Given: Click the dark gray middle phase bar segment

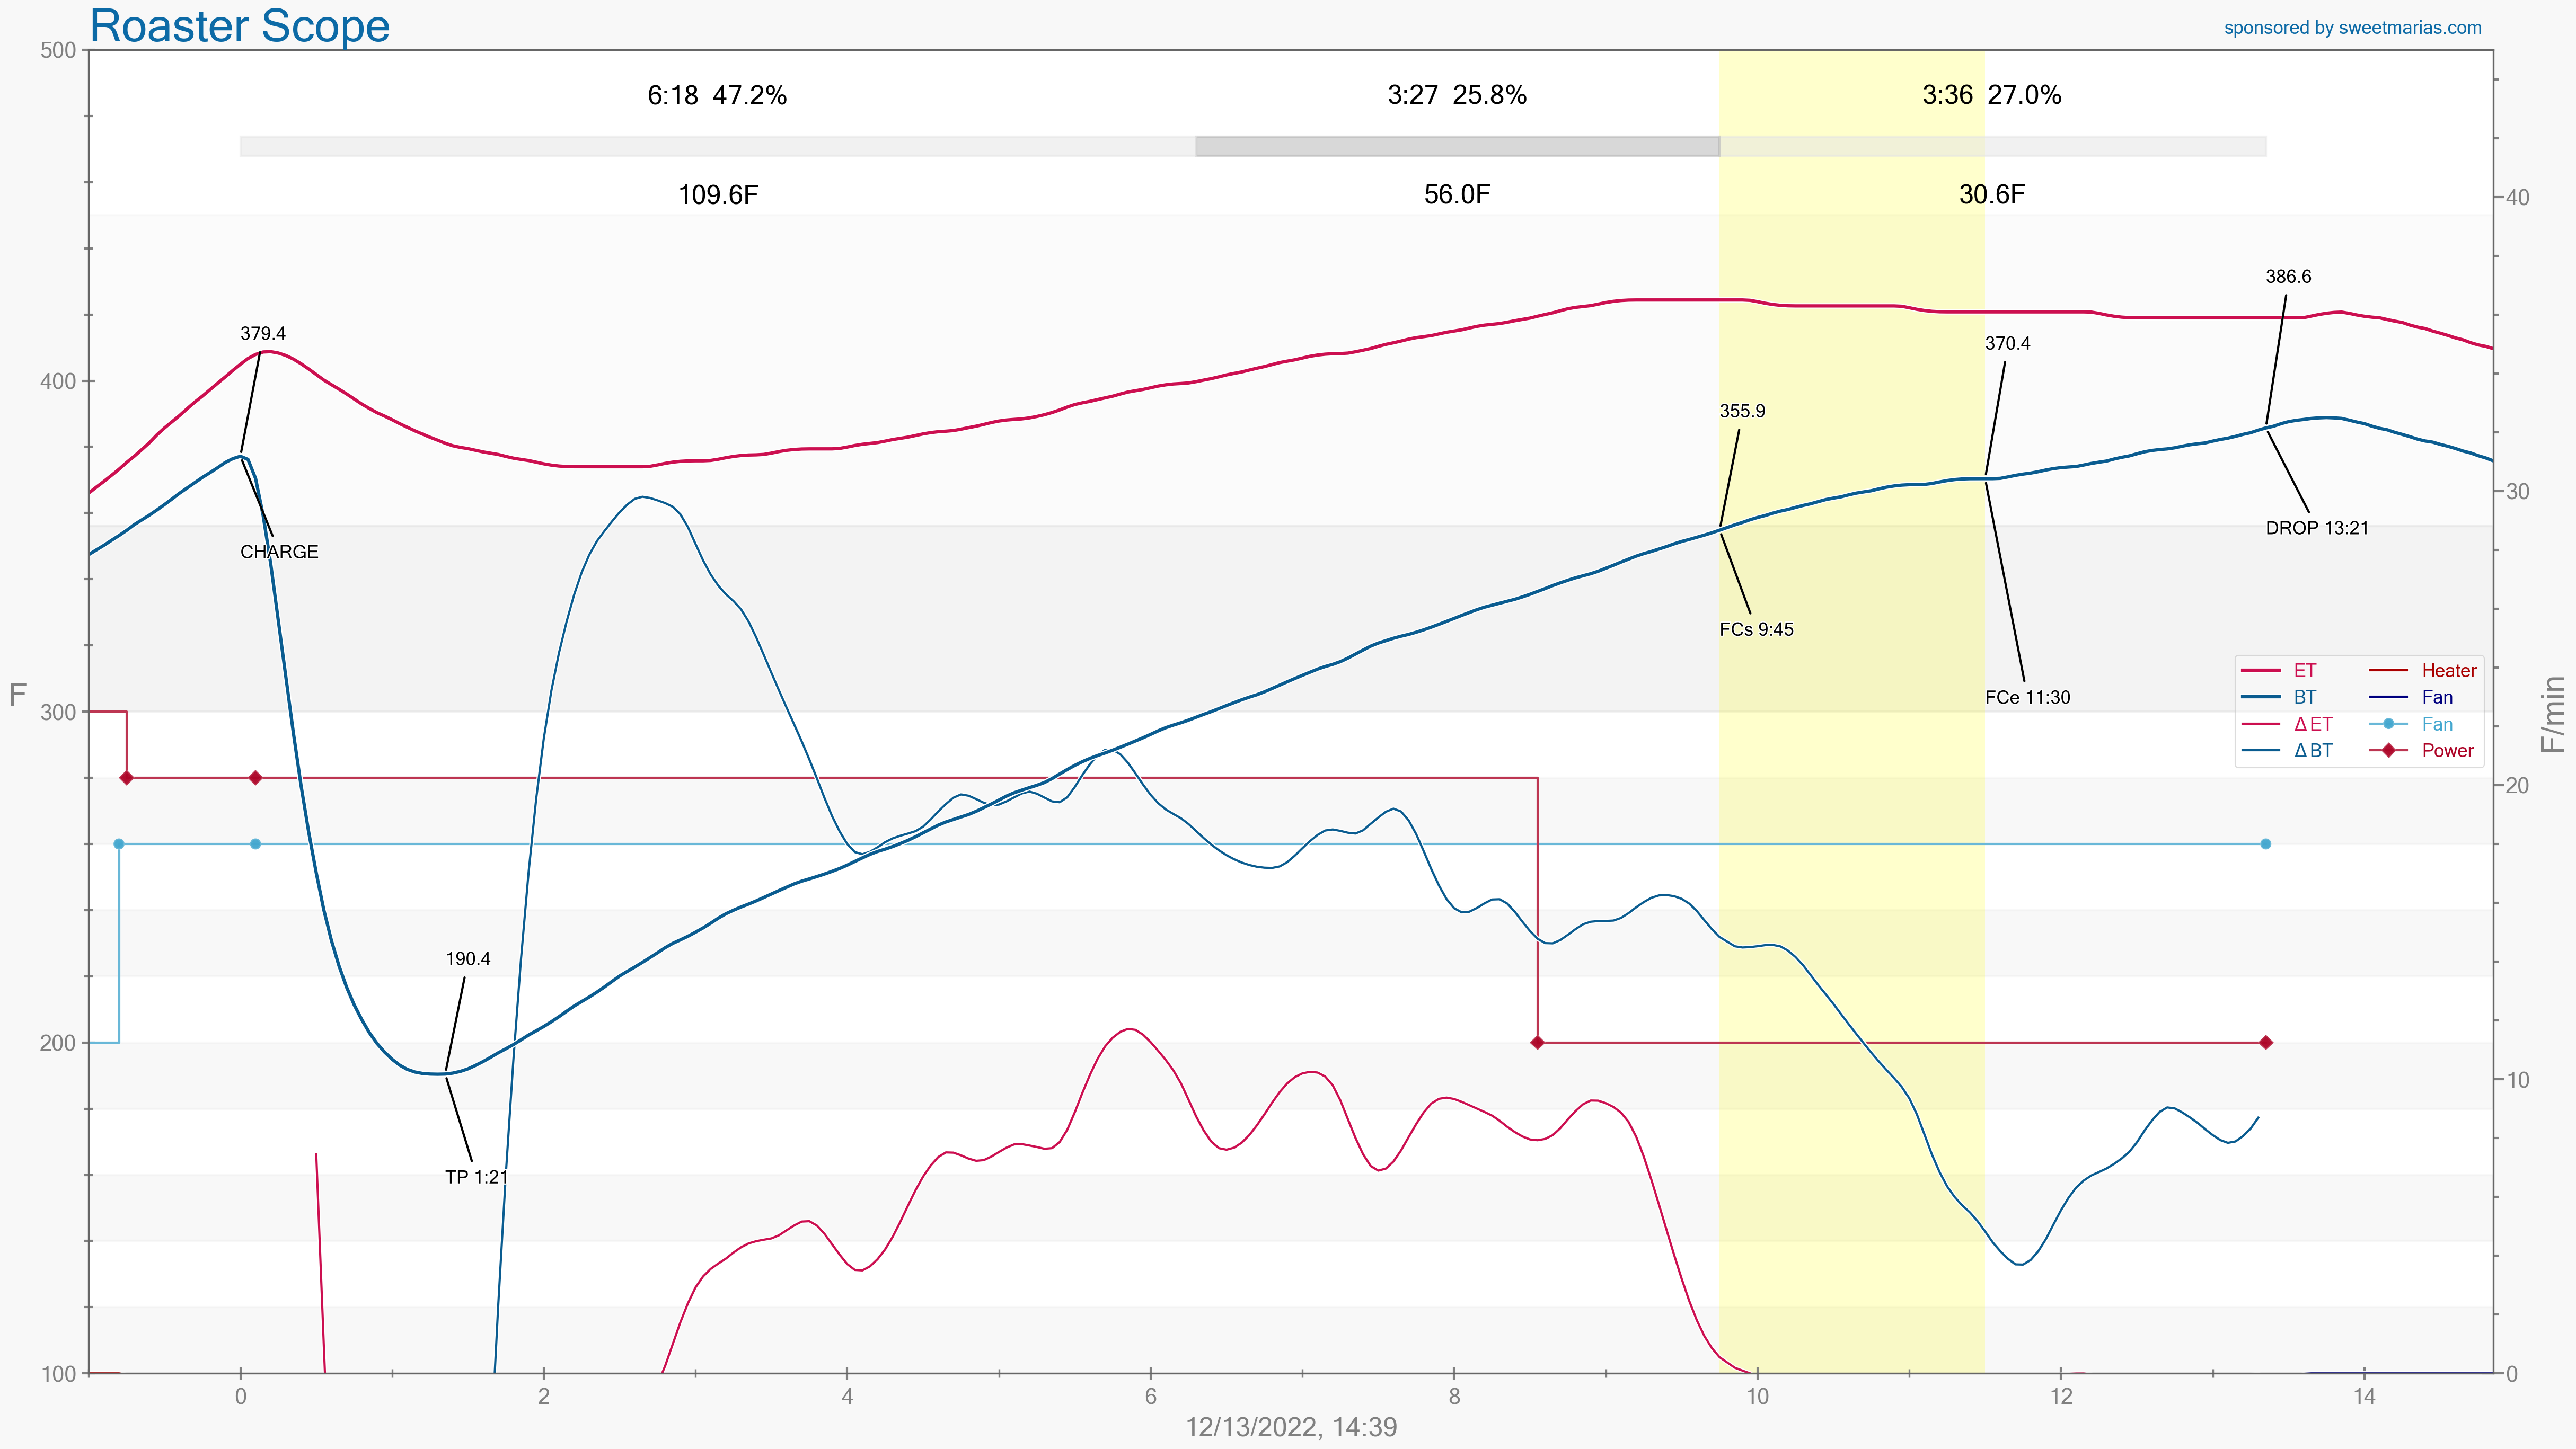Looking at the screenshot, I should (x=1457, y=146).
